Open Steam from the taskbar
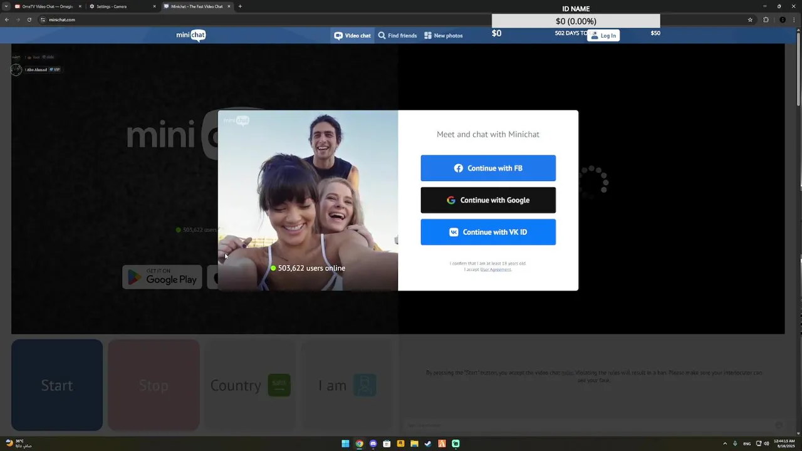Screen dimensions: 802x451 click(428, 443)
